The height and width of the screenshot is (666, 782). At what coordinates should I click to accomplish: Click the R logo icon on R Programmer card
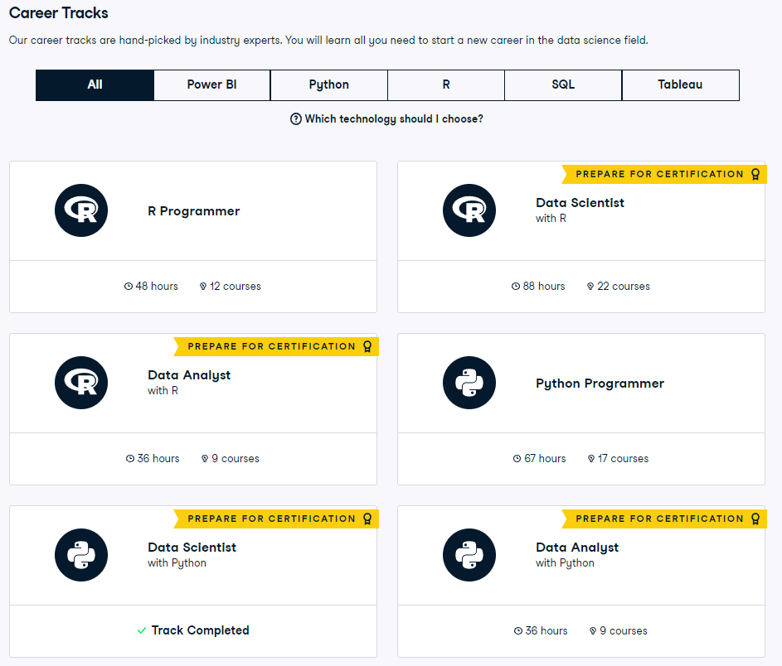coord(81,210)
